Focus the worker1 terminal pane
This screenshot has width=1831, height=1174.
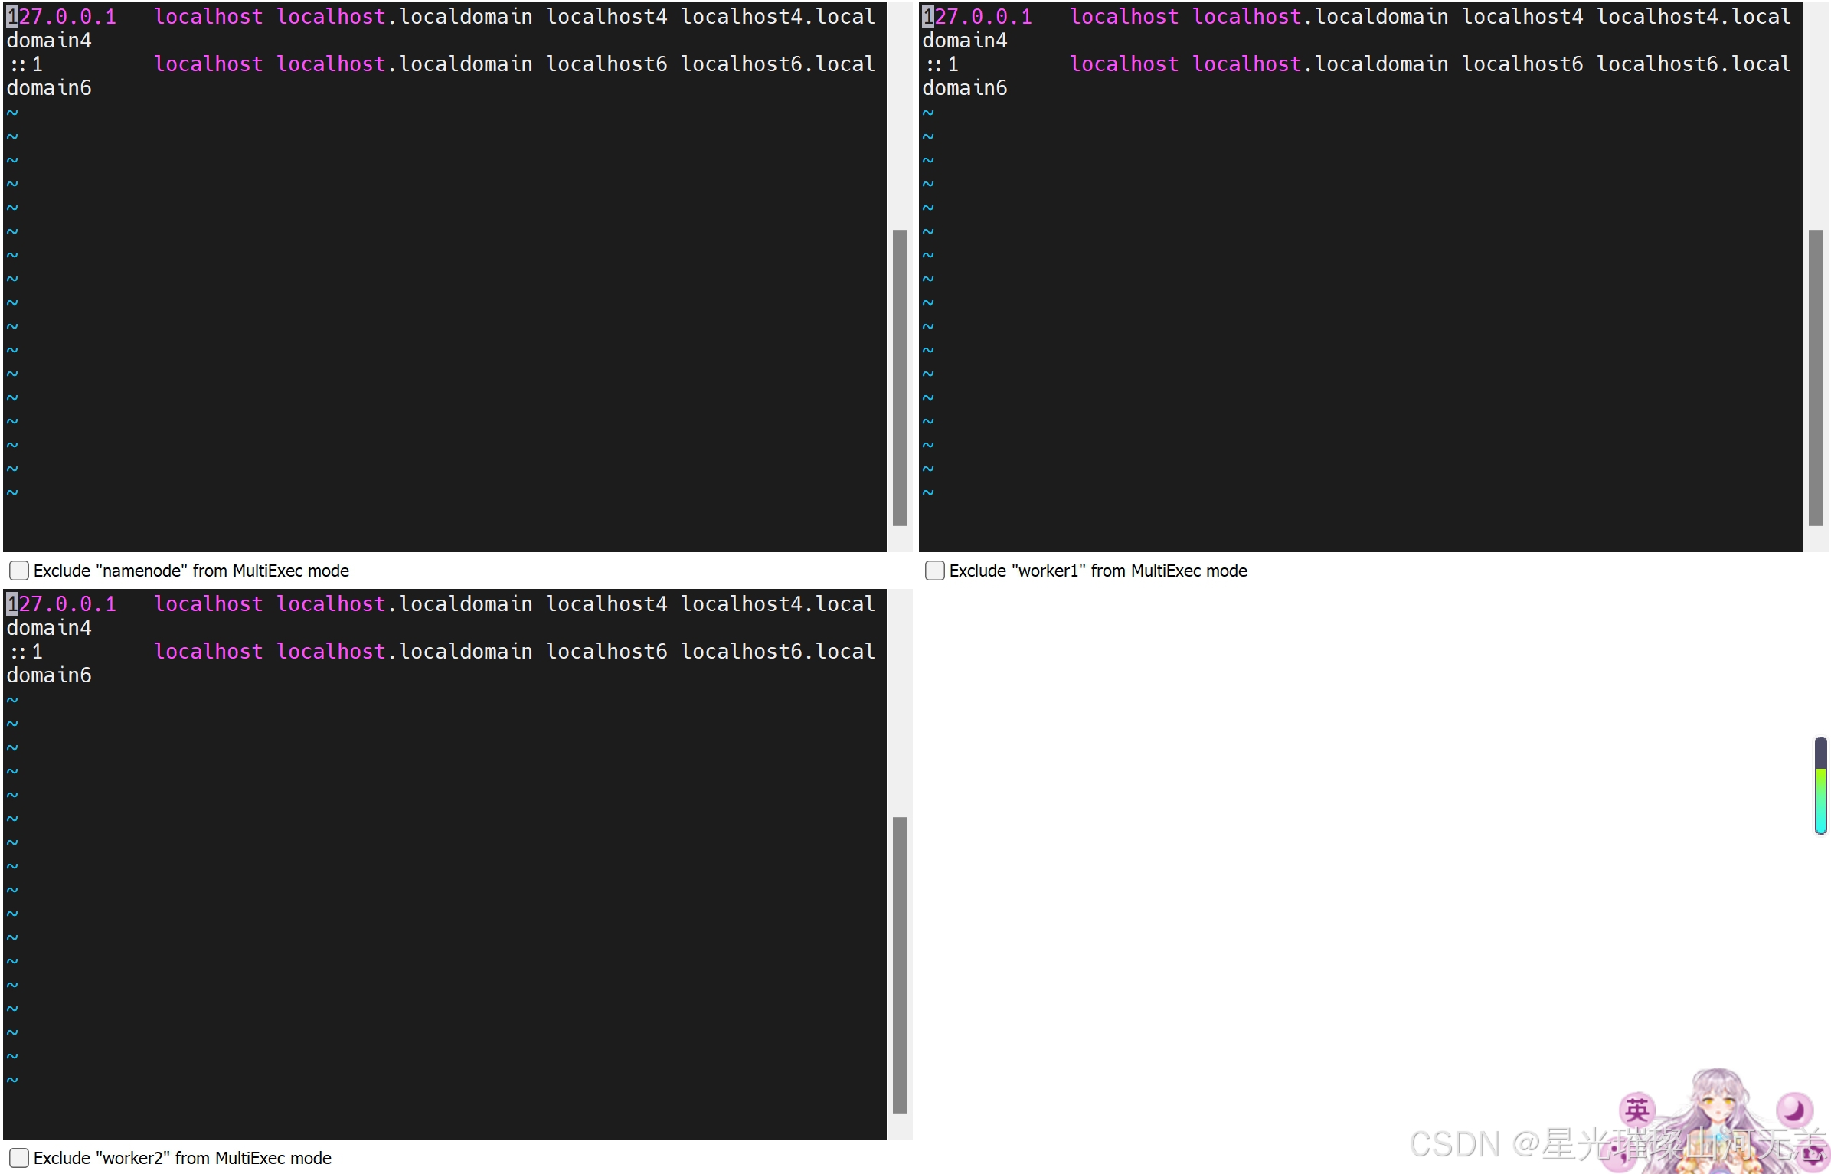point(1359,306)
